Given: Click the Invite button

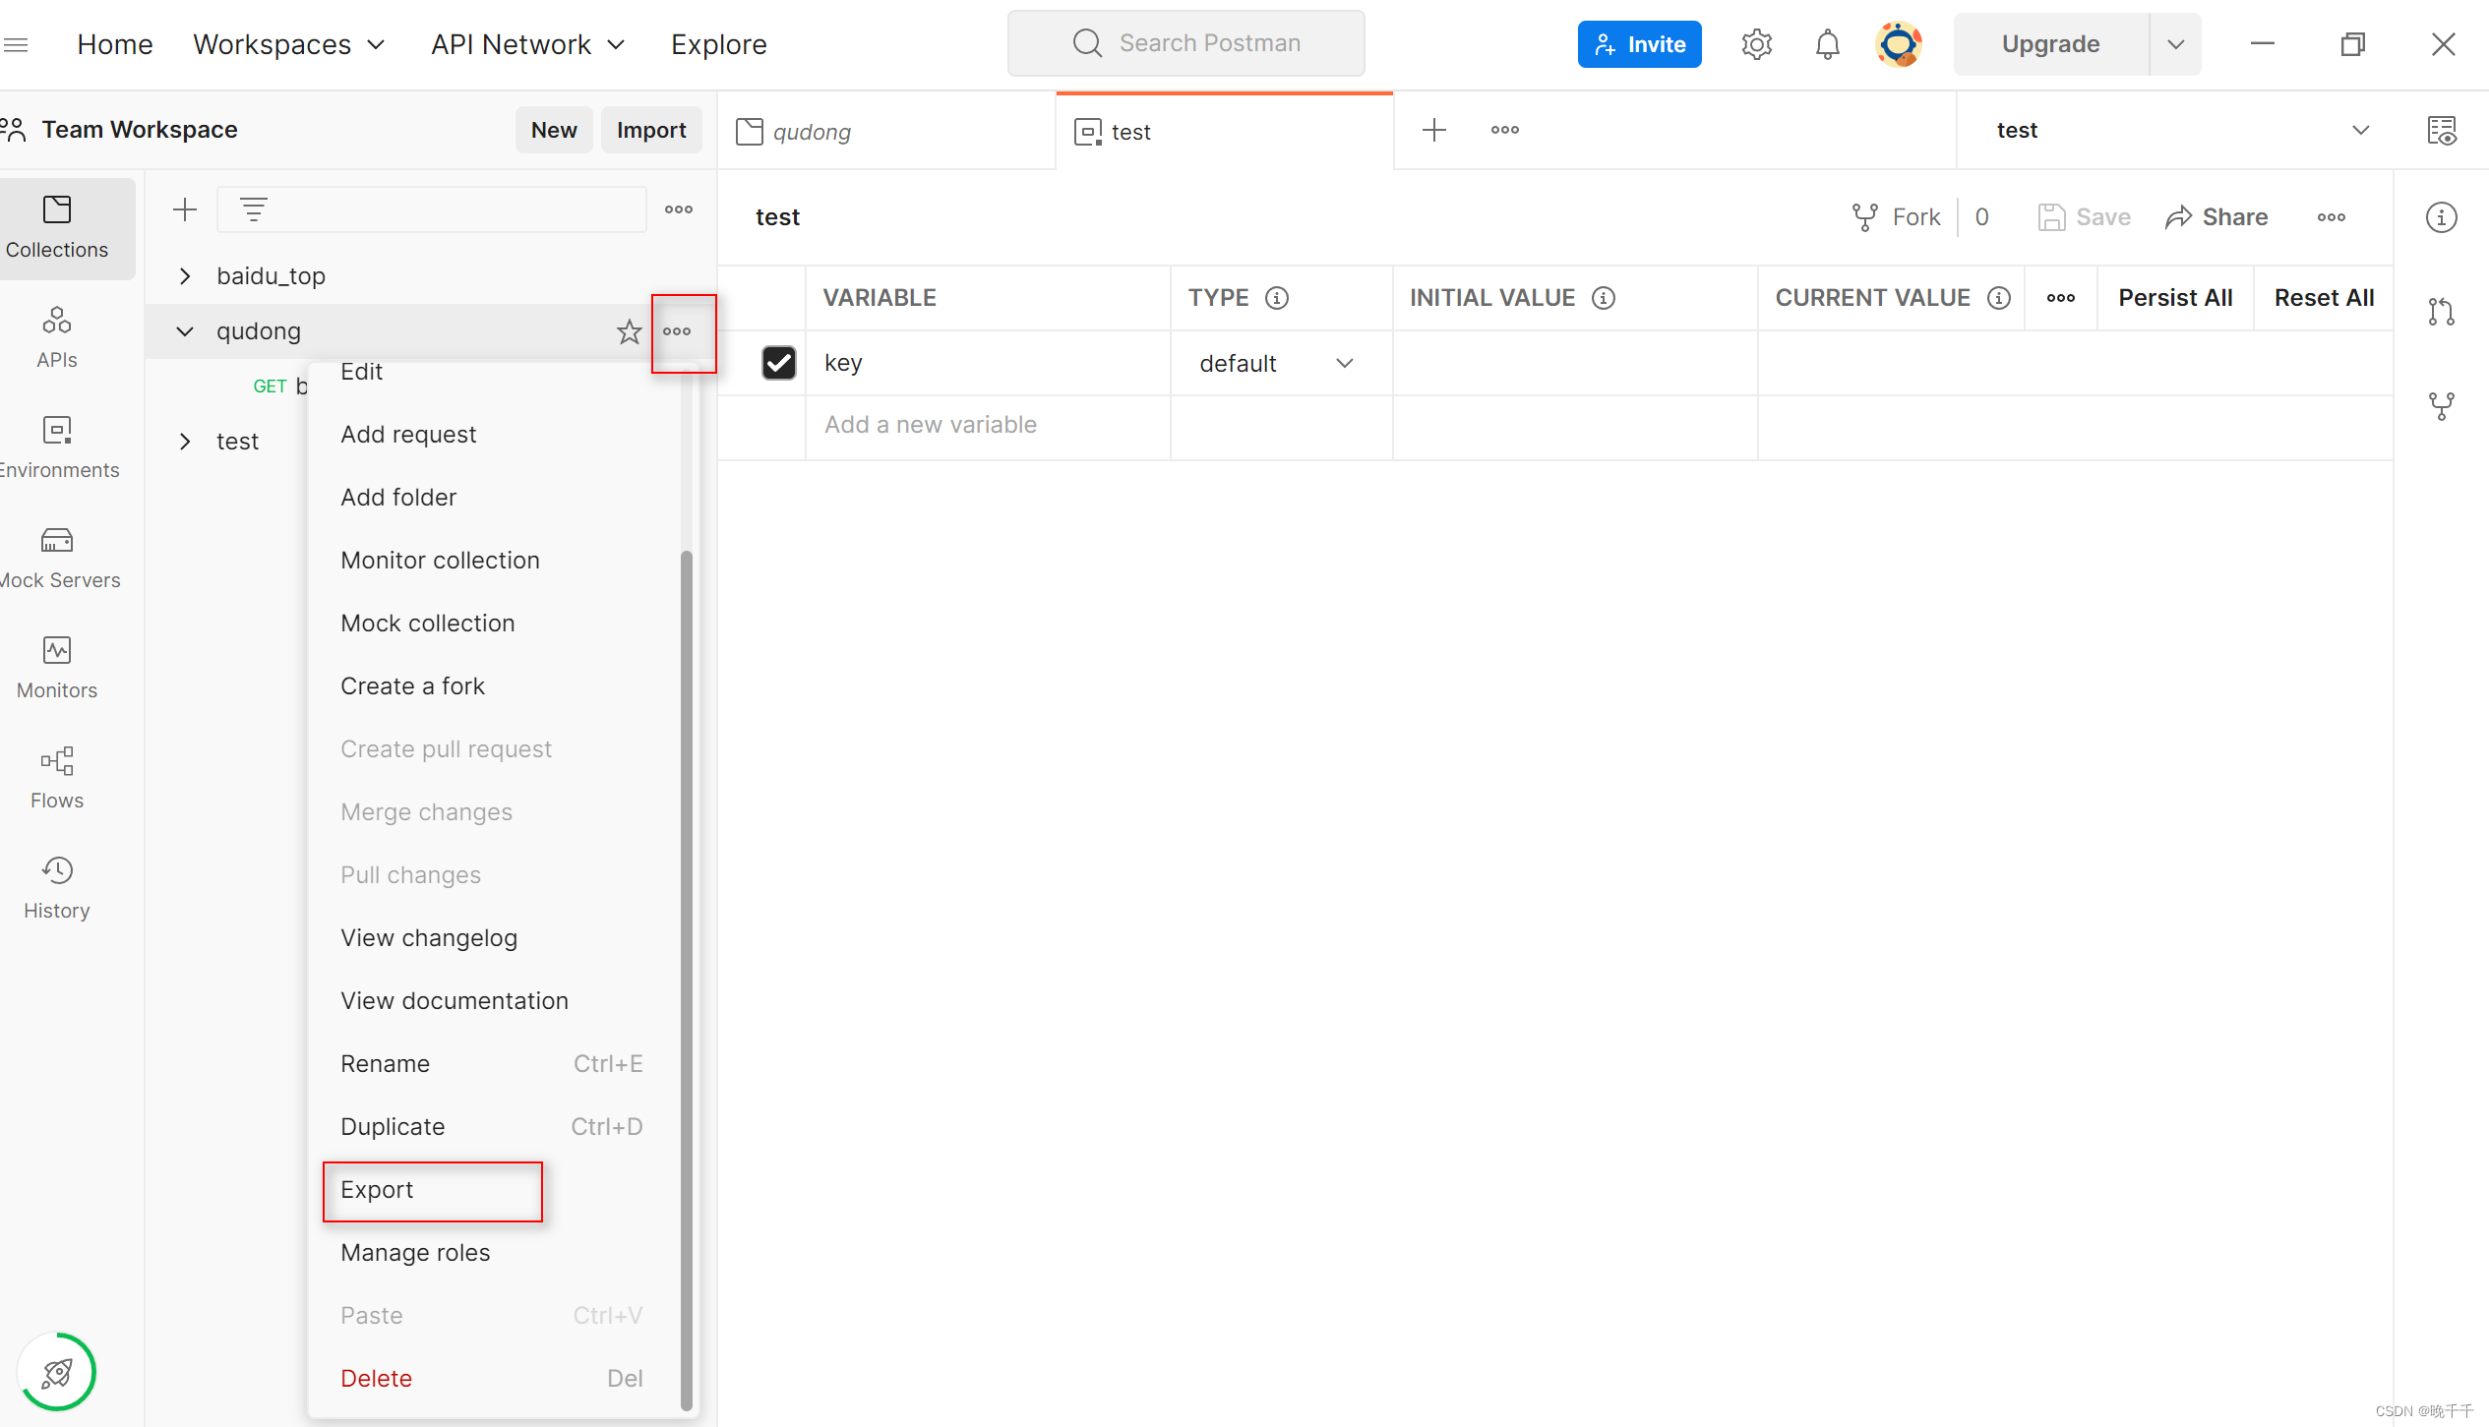Looking at the screenshot, I should [x=1639, y=44].
